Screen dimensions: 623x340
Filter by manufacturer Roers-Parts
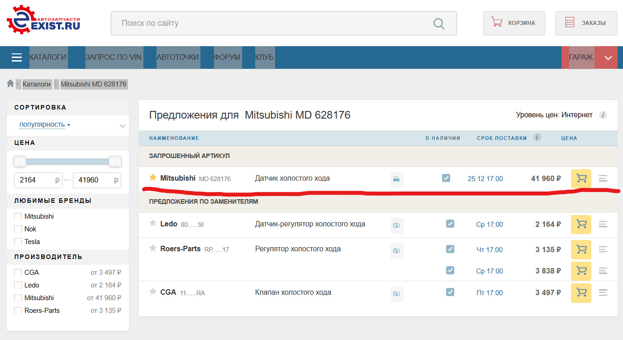(x=18, y=311)
